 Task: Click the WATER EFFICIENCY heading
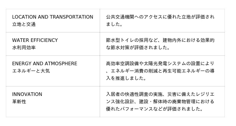tap(35, 40)
